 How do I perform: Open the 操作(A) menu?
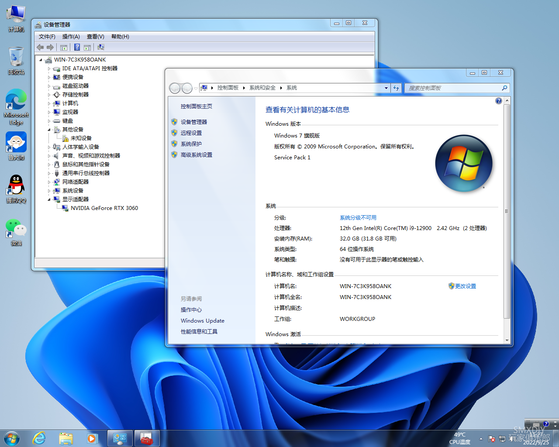(71, 37)
